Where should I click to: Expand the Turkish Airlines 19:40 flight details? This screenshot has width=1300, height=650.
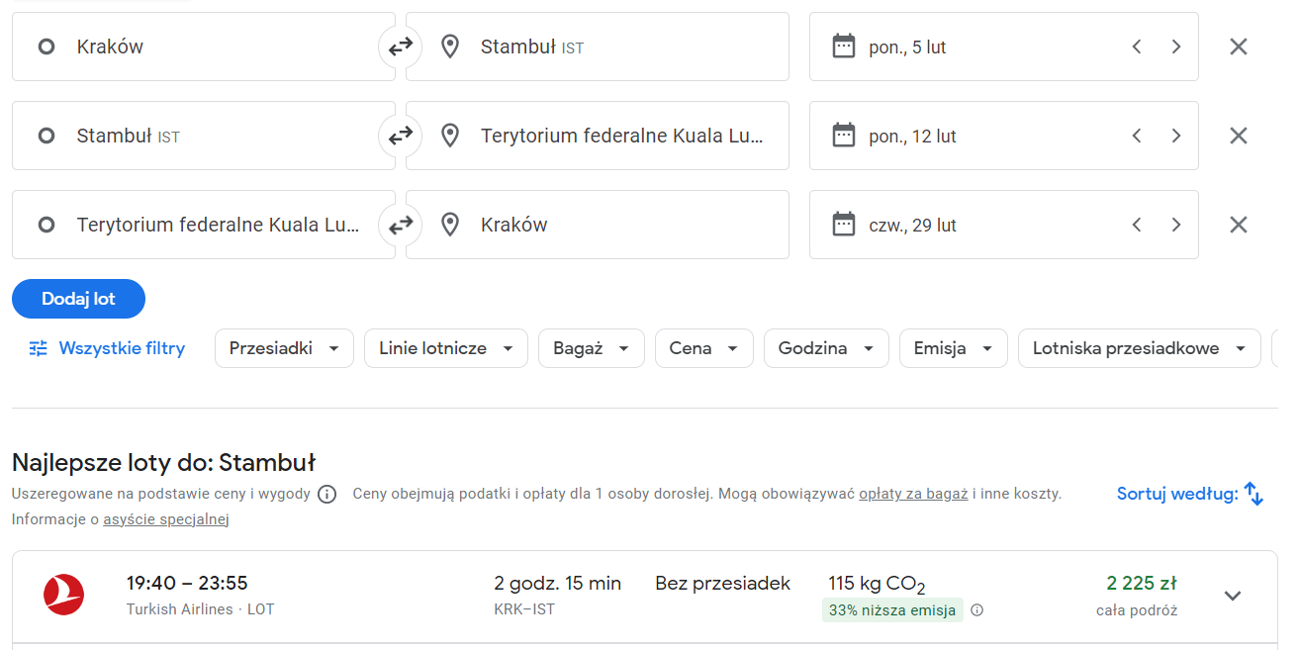[x=1233, y=596]
